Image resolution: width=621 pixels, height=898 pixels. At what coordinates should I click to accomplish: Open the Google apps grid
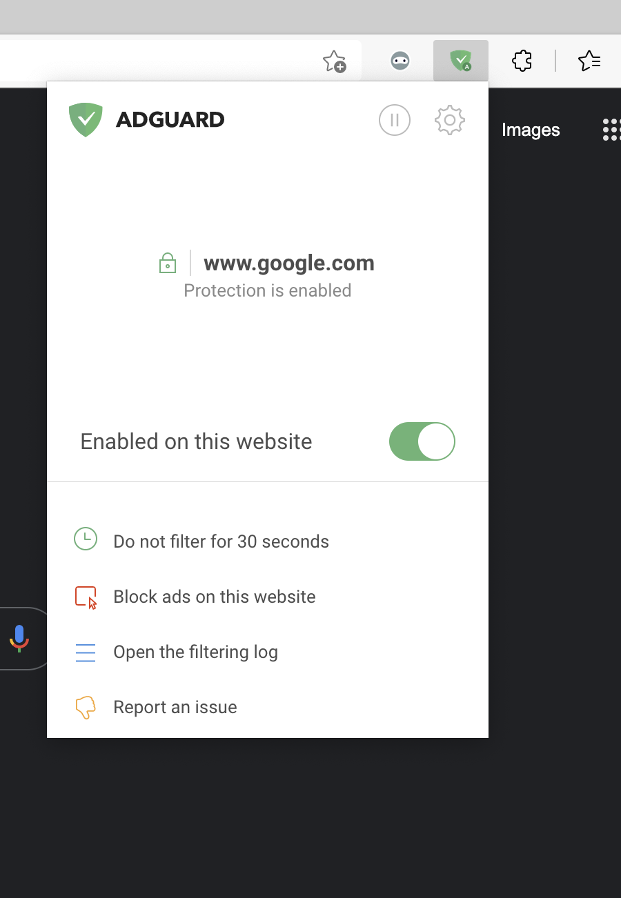tap(611, 130)
